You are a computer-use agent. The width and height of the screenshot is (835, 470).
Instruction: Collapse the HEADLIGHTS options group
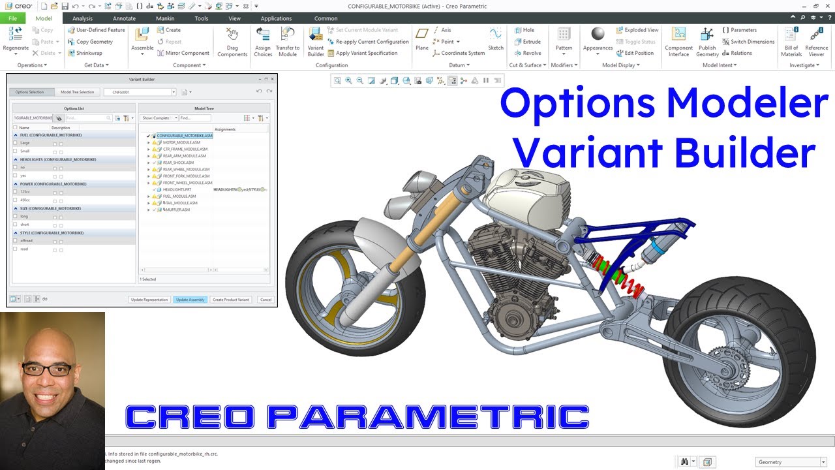[x=16, y=159]
